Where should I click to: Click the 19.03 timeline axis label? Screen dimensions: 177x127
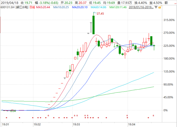point(76,124)
